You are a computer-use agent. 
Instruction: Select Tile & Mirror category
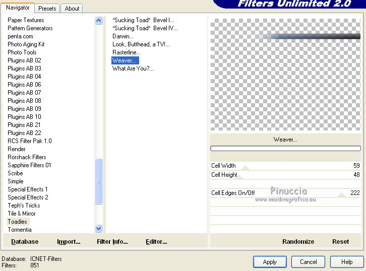point(22,214)
